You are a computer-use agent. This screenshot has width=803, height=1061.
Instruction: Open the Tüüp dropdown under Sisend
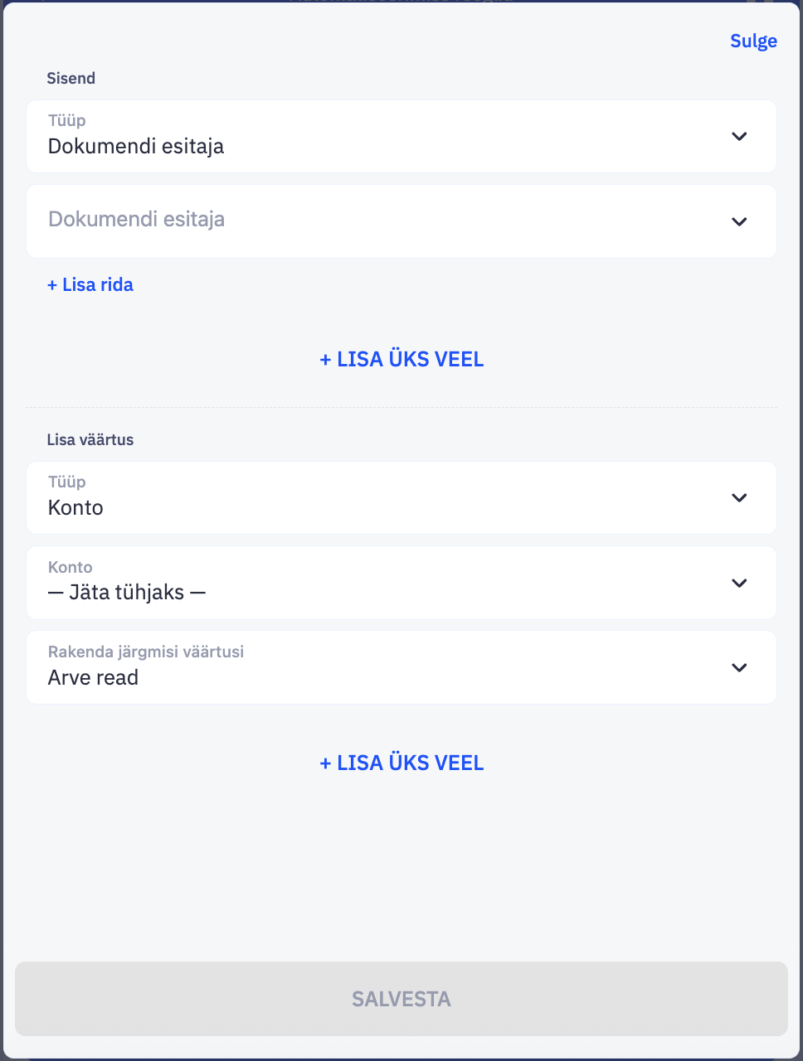tap(401, 137)
